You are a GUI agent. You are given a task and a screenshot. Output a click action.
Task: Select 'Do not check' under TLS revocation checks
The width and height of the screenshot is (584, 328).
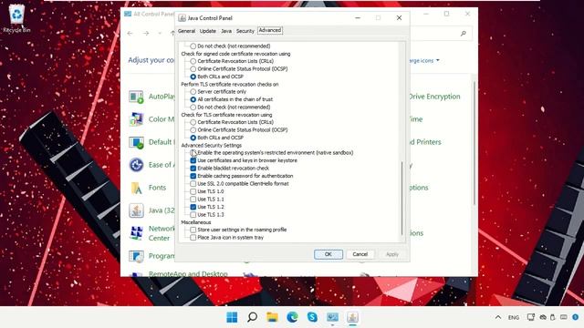point(193,108)
